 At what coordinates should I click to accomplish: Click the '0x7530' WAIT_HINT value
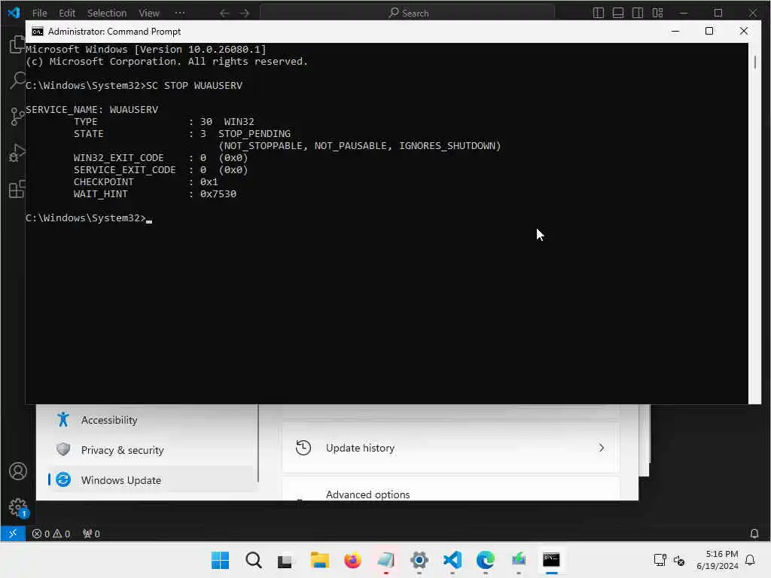click(x=218, y=194)
